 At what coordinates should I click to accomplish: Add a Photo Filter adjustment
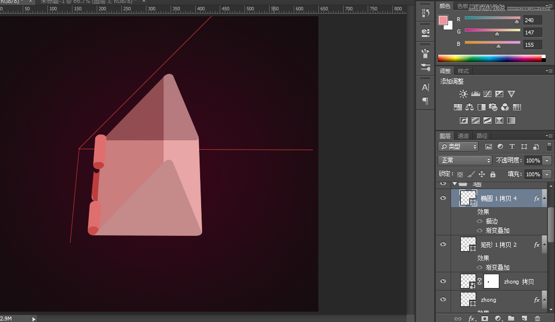(493, 107)
